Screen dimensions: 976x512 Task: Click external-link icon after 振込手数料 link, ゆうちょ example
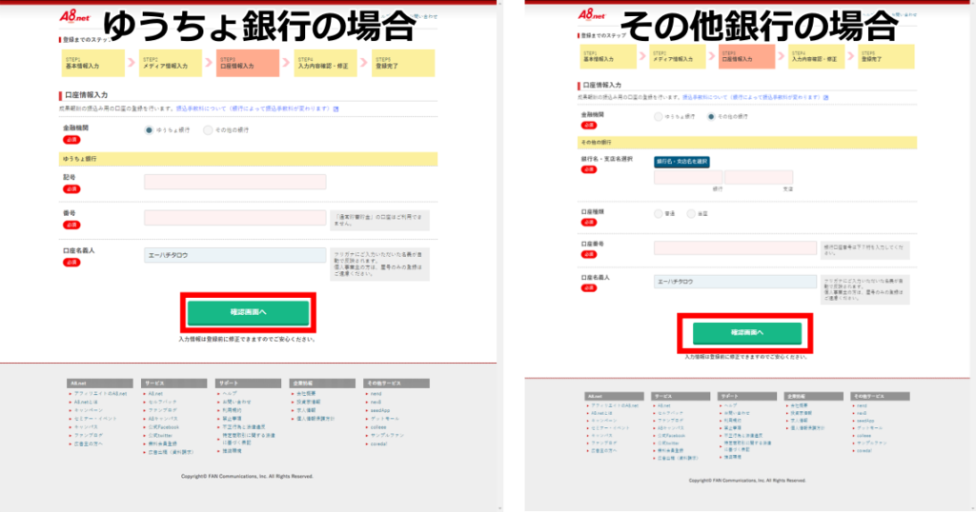(335, 108)
